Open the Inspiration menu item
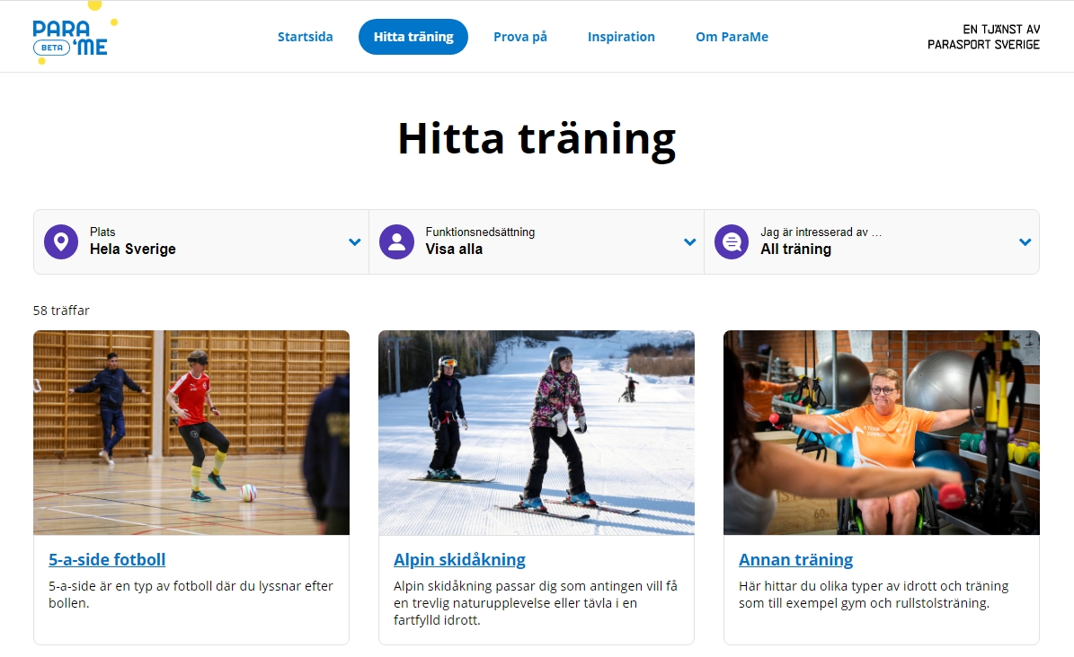This screenshot has width=1074, height=657. tap(620, 37)
